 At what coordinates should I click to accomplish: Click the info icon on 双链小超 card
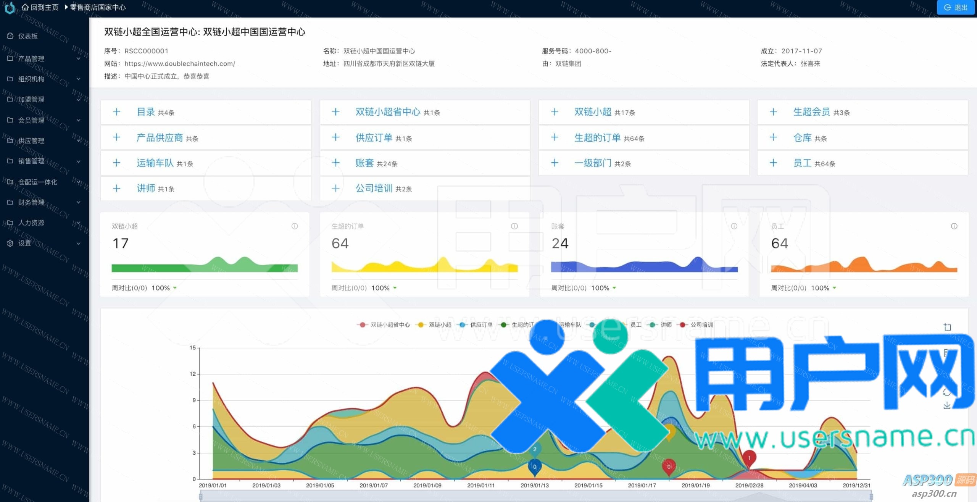coord(295,226)
